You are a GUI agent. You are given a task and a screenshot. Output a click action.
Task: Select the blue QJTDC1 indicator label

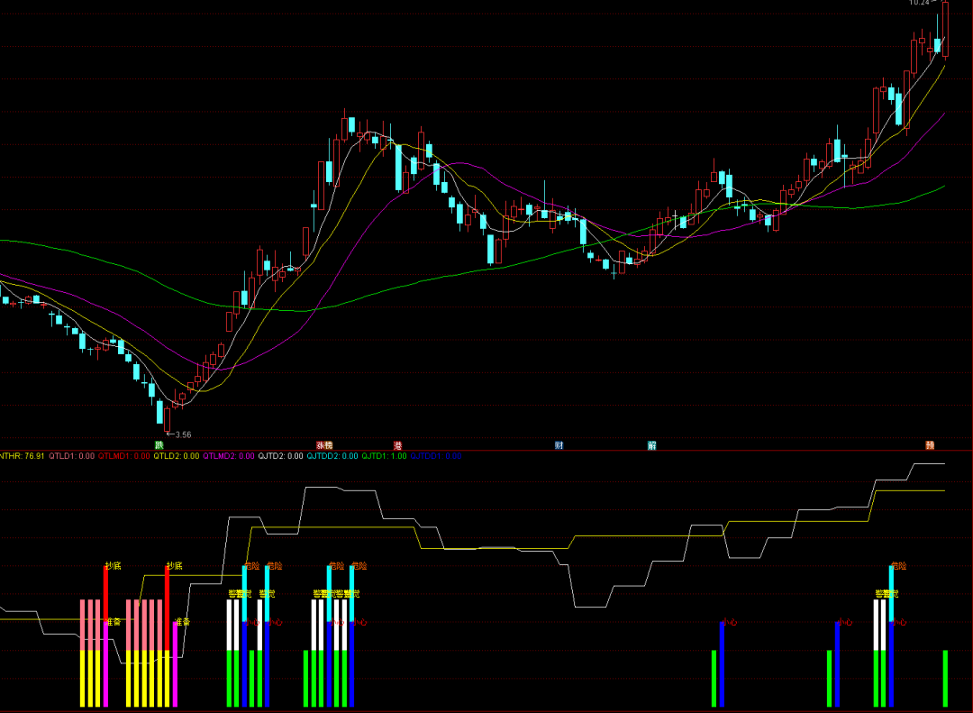click(x=435, y=456)
